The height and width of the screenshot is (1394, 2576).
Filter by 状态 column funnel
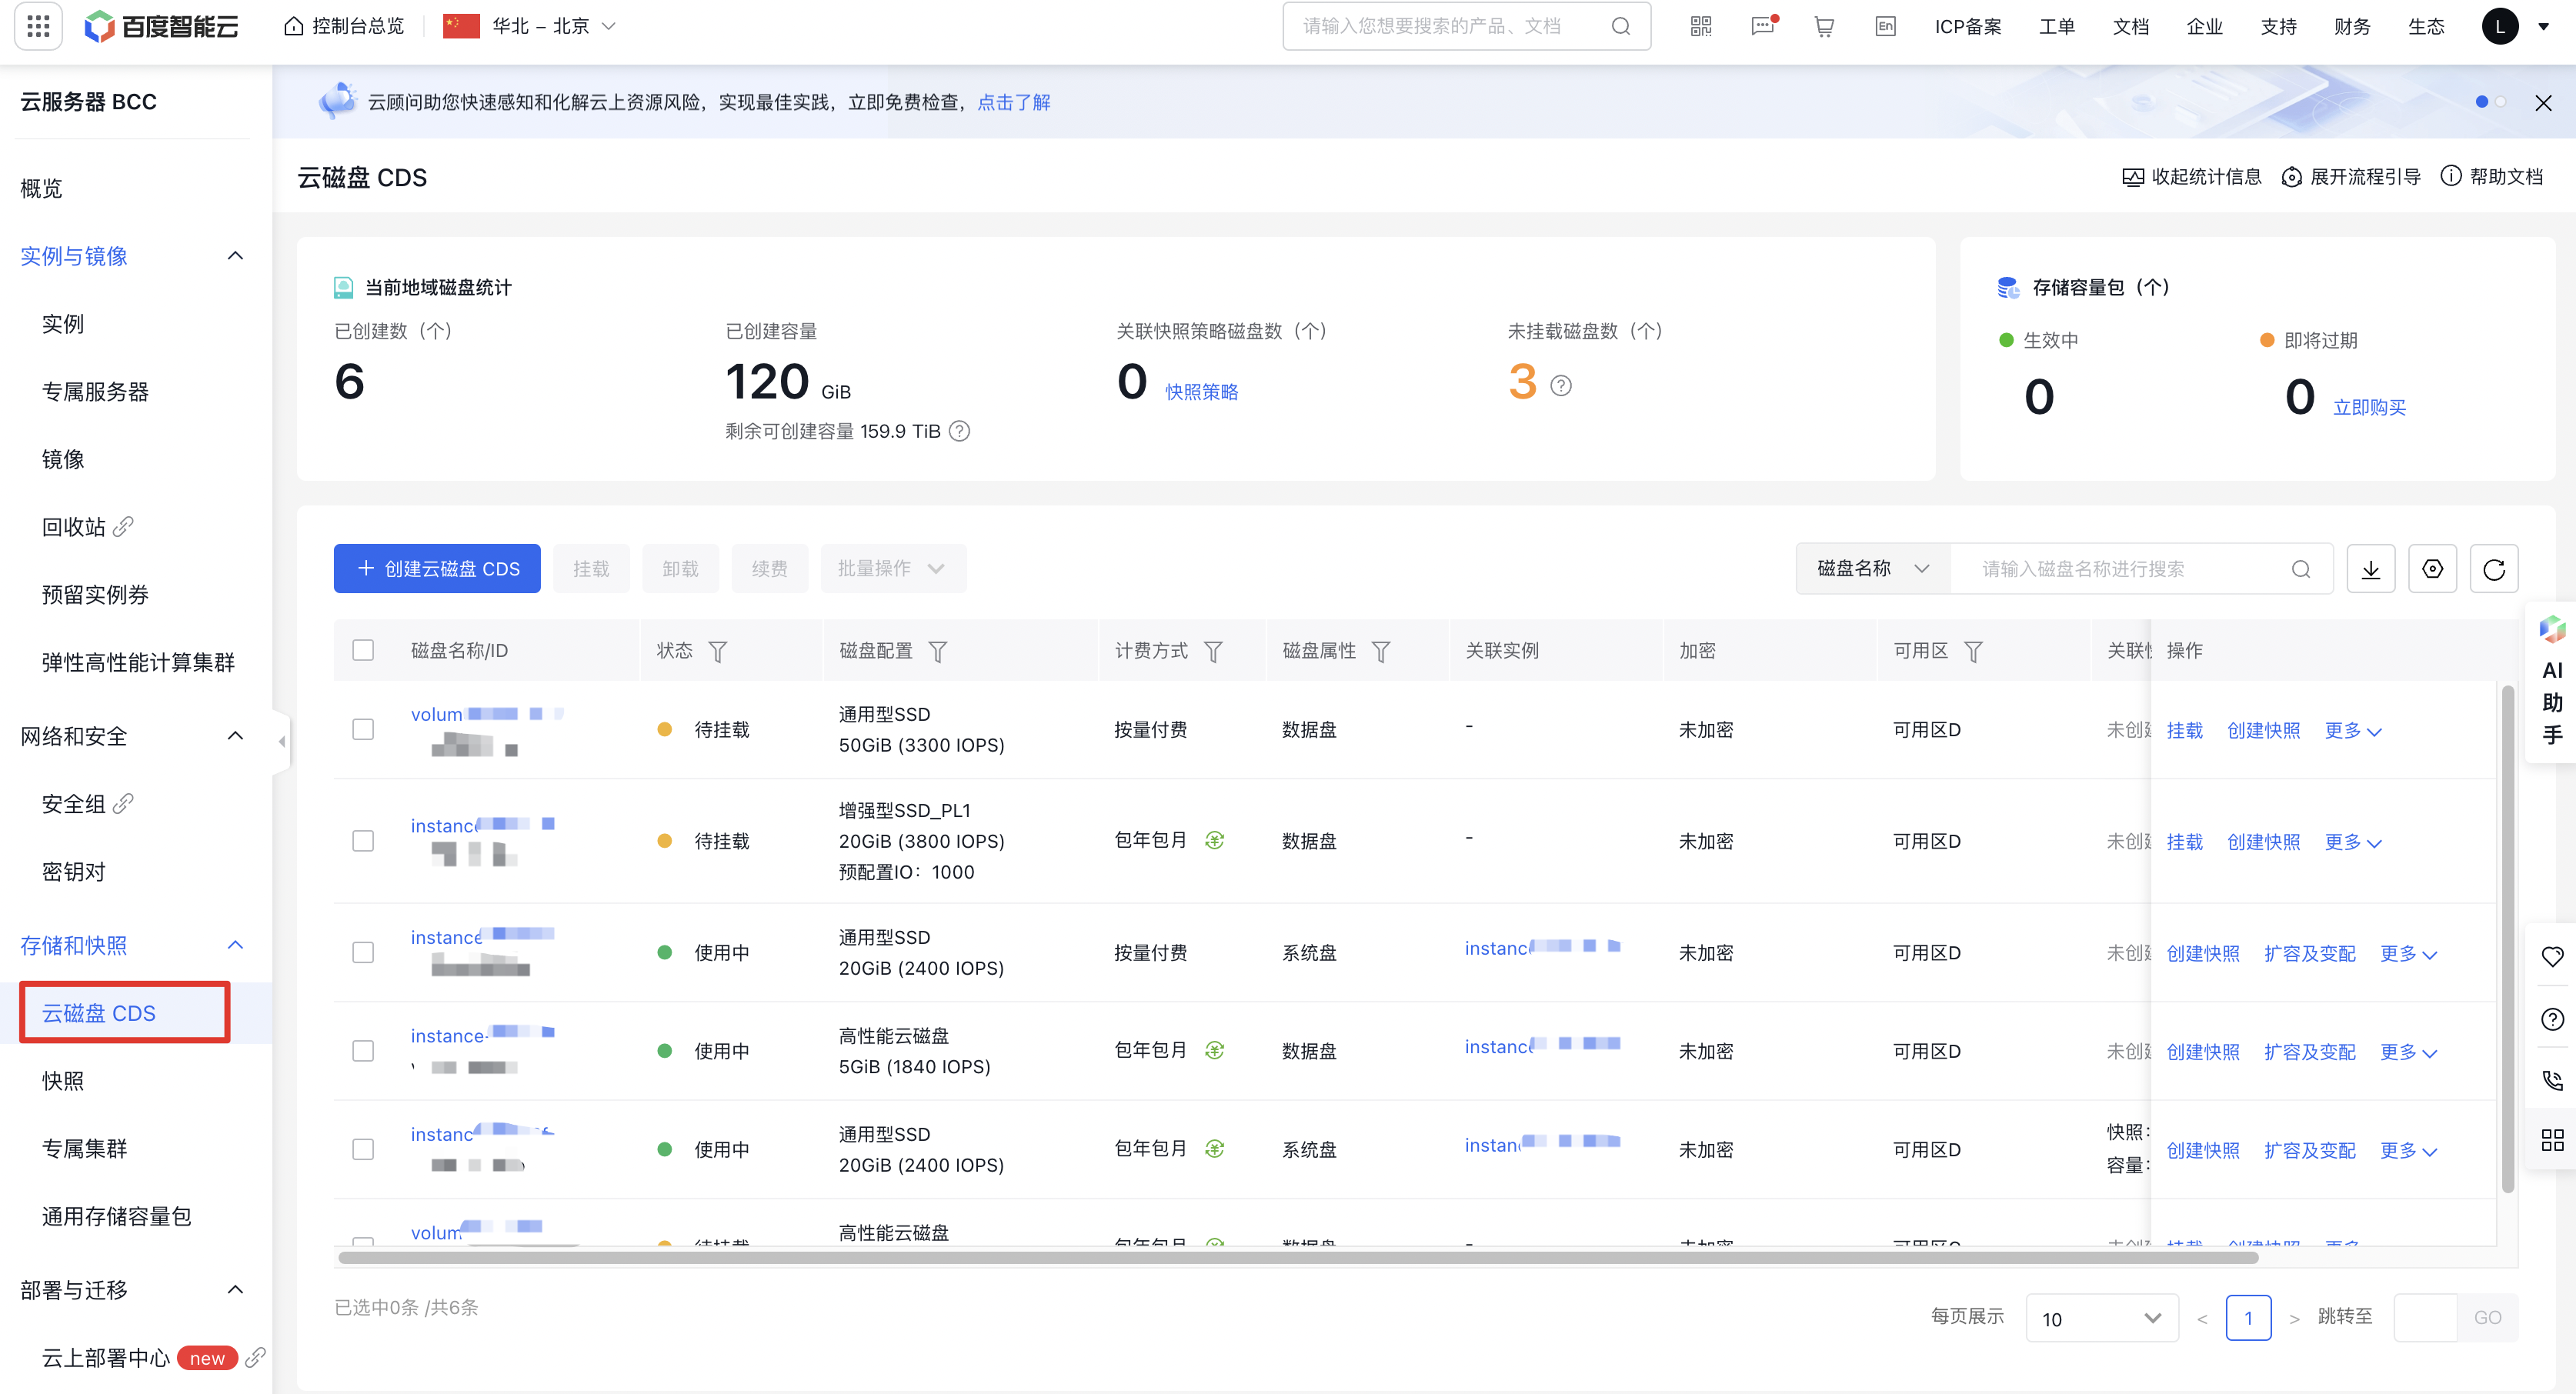click(717, 652)
